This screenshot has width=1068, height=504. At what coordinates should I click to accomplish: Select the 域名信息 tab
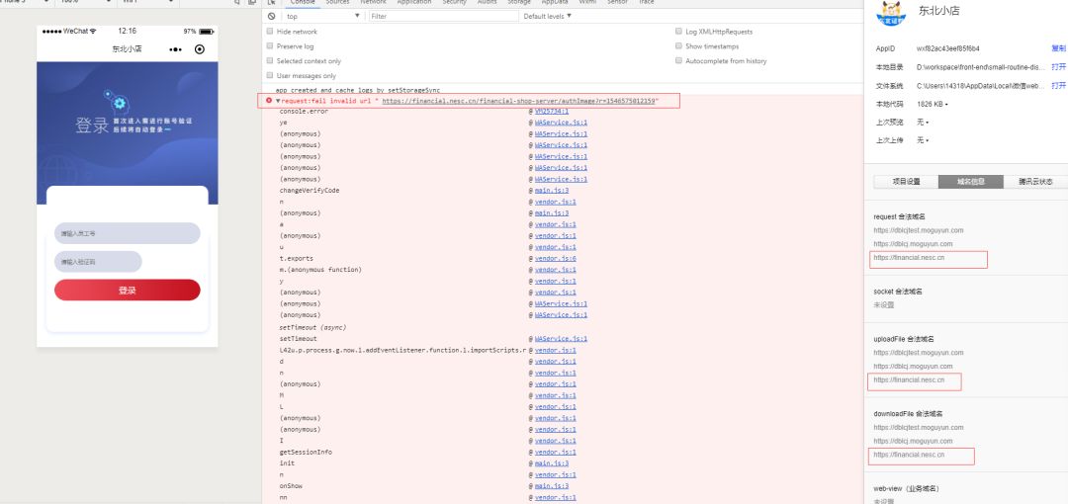point(971,182)
